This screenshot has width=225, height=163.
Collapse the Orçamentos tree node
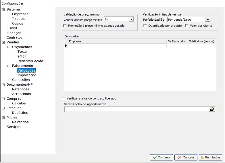[x=9, y=47]
